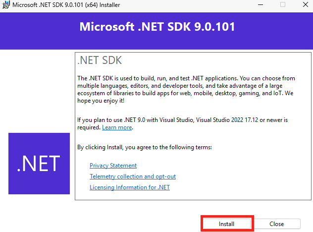The height and width of the screenshot is (232, 313).
Task: Open the Learn more link
Action: point(117,127)
